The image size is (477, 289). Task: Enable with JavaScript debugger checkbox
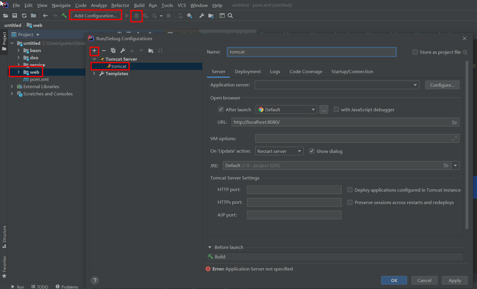pyautogui.click(x=336, y=109)
